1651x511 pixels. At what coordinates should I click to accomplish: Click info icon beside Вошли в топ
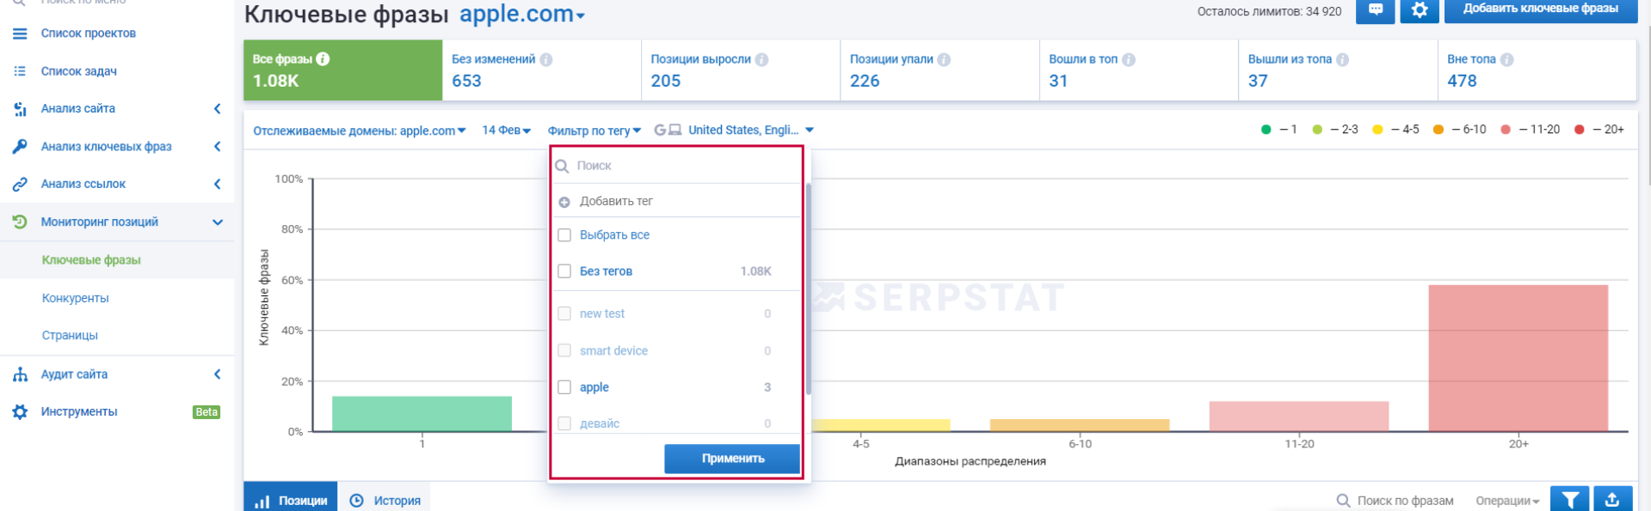(1129, 59)
